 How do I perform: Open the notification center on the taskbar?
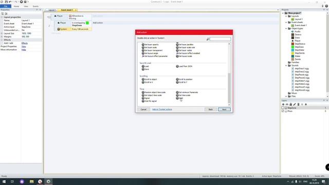click(323, 181)
